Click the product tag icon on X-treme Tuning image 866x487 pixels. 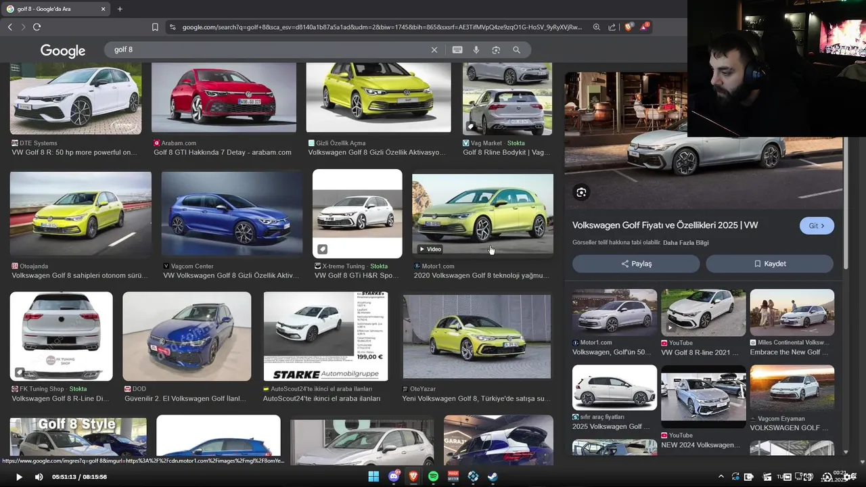(x=323, y=249)
